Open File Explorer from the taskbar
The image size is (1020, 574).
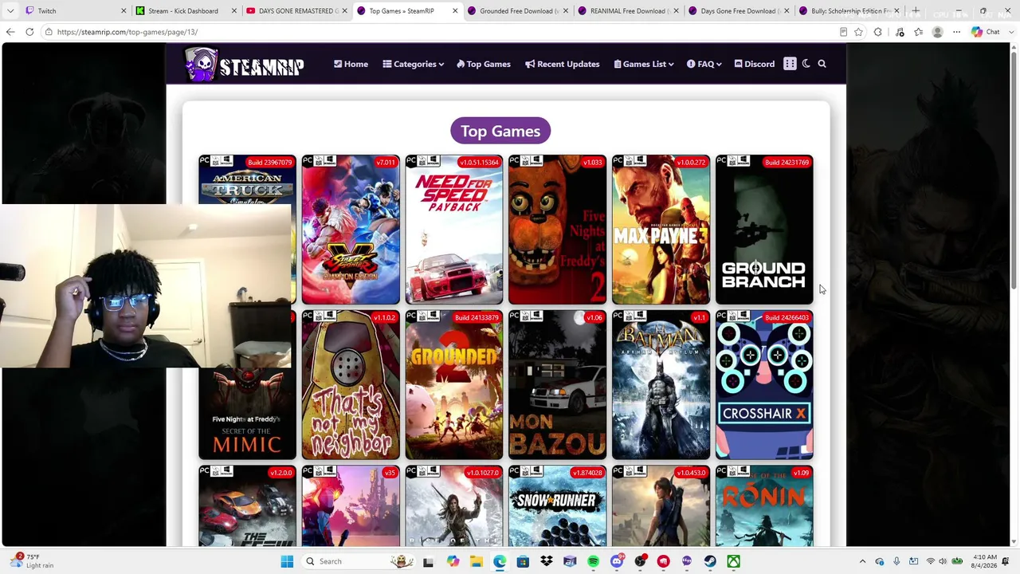[x=476, y=561]
